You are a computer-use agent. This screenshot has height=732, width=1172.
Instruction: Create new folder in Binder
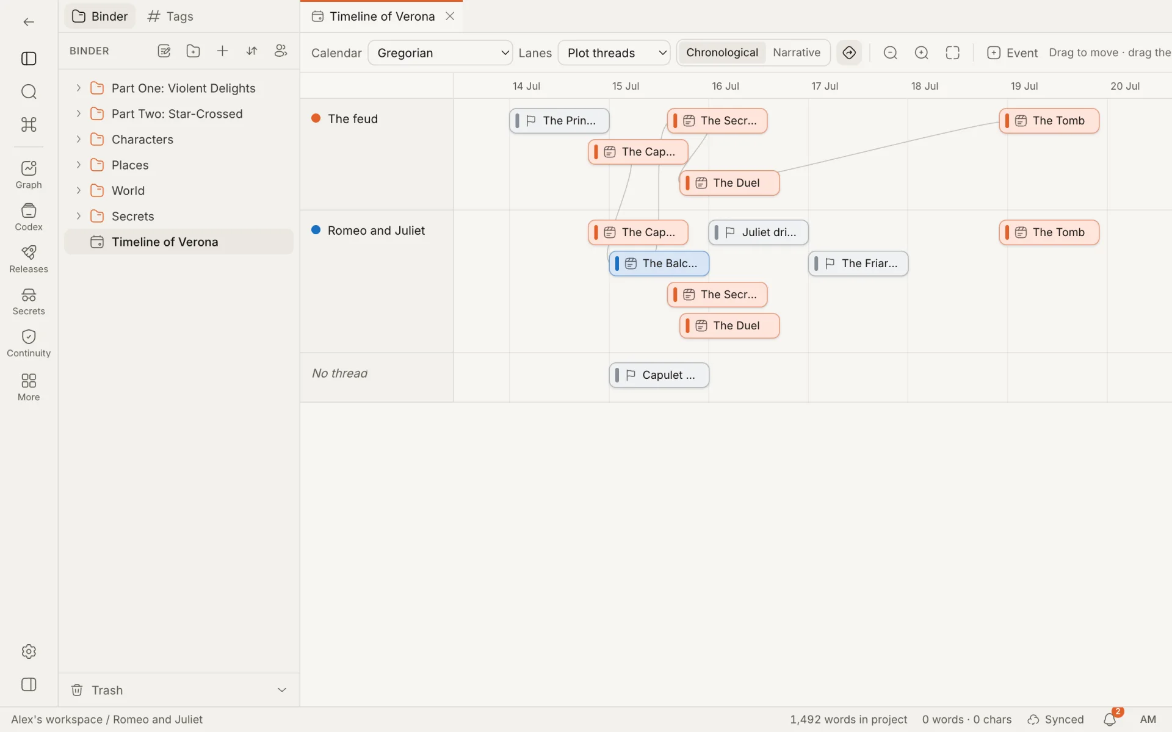coord(193,51)
